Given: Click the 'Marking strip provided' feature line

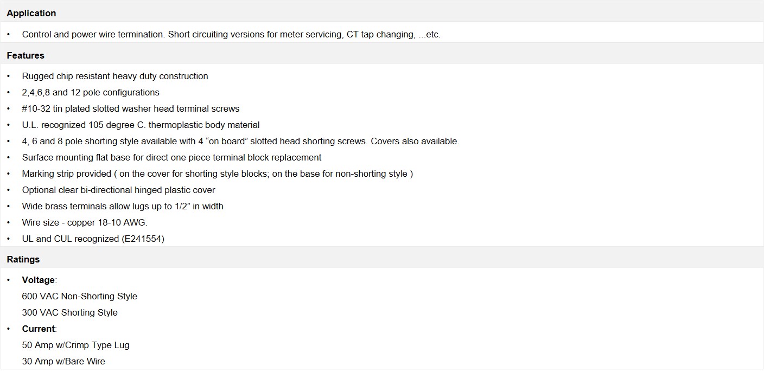Looking at the screenshot, I should [x=218, y=174].
